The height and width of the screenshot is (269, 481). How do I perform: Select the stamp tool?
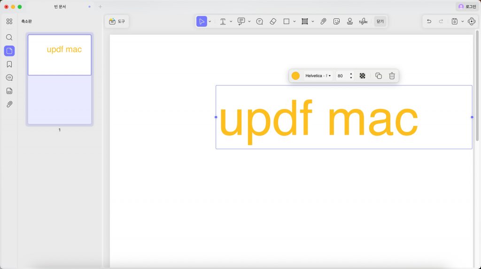[349, 22]
